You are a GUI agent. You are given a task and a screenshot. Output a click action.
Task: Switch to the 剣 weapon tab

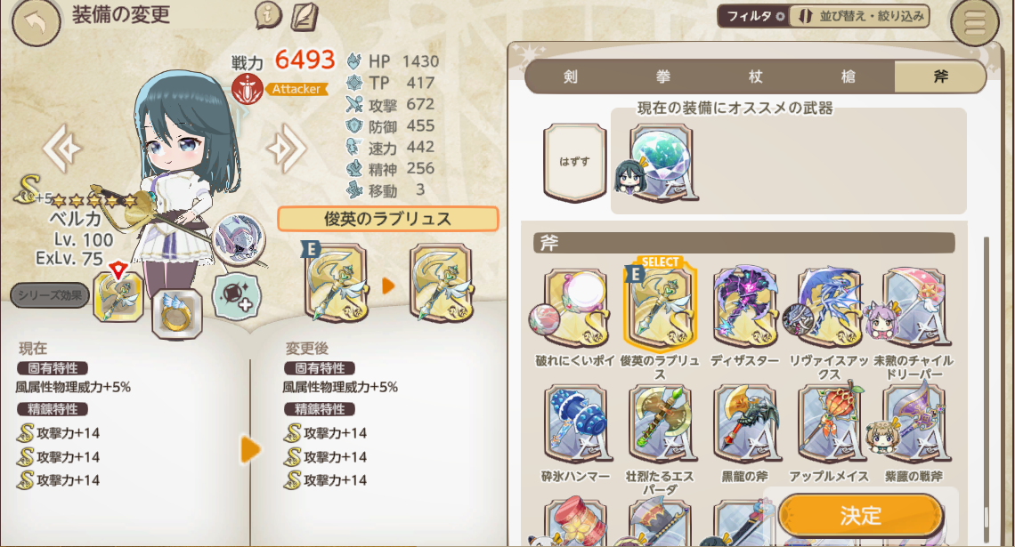571,77
